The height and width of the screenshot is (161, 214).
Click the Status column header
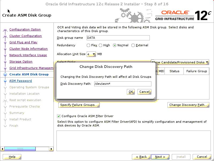(x=174, y=71)
